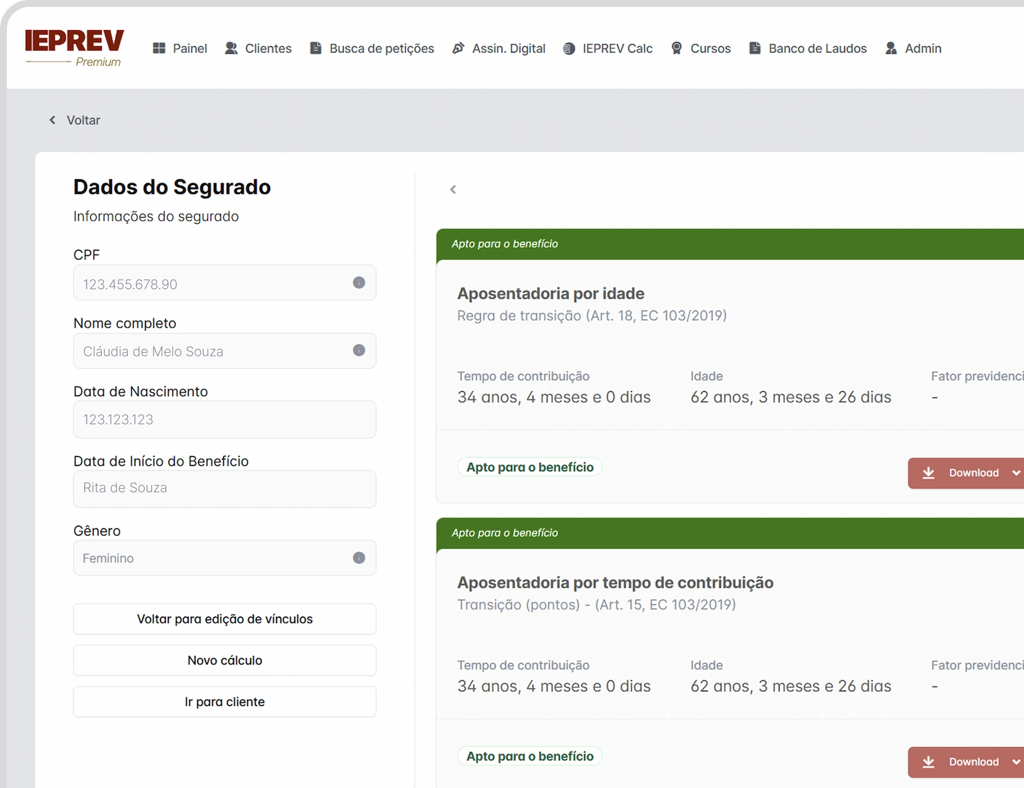
Task: Click the Aposentadoria por idade title
Action: pyautogui.click(x=550, y=293)
